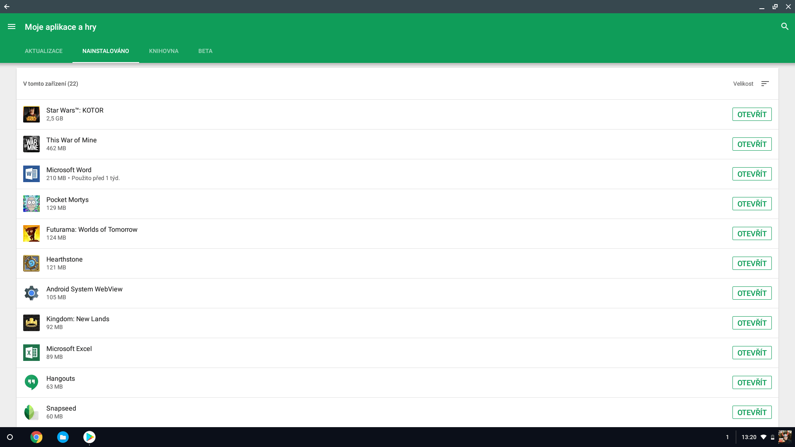Click the Kingdom: New Lands crown icon
The image size is (795, 447).
(x=31, y=323)
